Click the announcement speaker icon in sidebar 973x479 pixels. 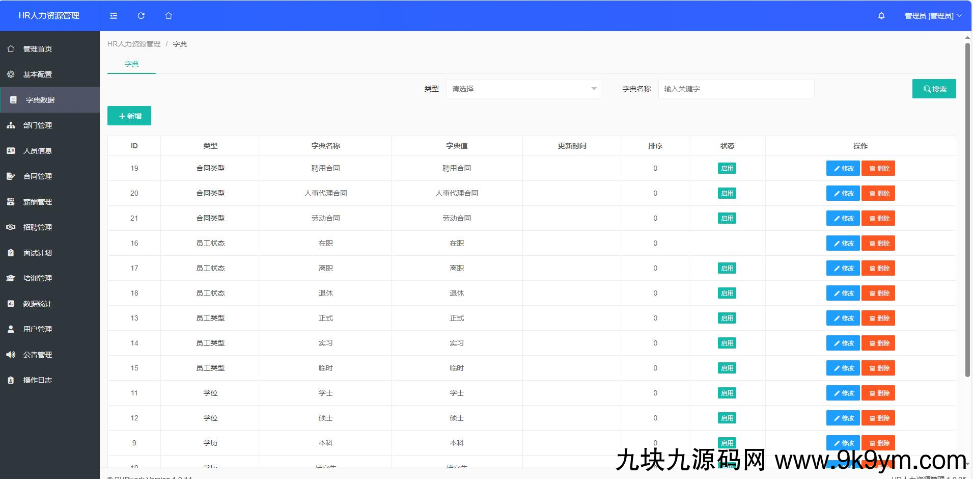pos(11,355)
